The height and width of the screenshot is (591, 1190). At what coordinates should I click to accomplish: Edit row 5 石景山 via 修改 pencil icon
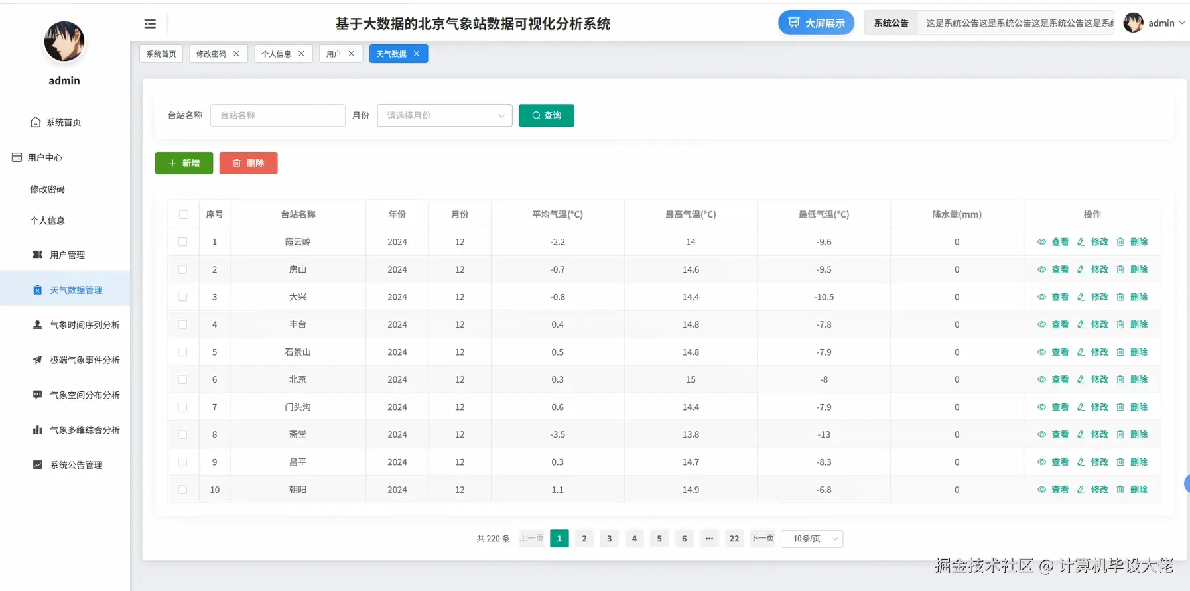pos(1081,352)
